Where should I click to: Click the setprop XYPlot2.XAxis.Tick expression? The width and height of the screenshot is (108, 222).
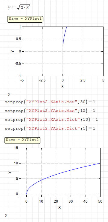click(x=51, y=120)
